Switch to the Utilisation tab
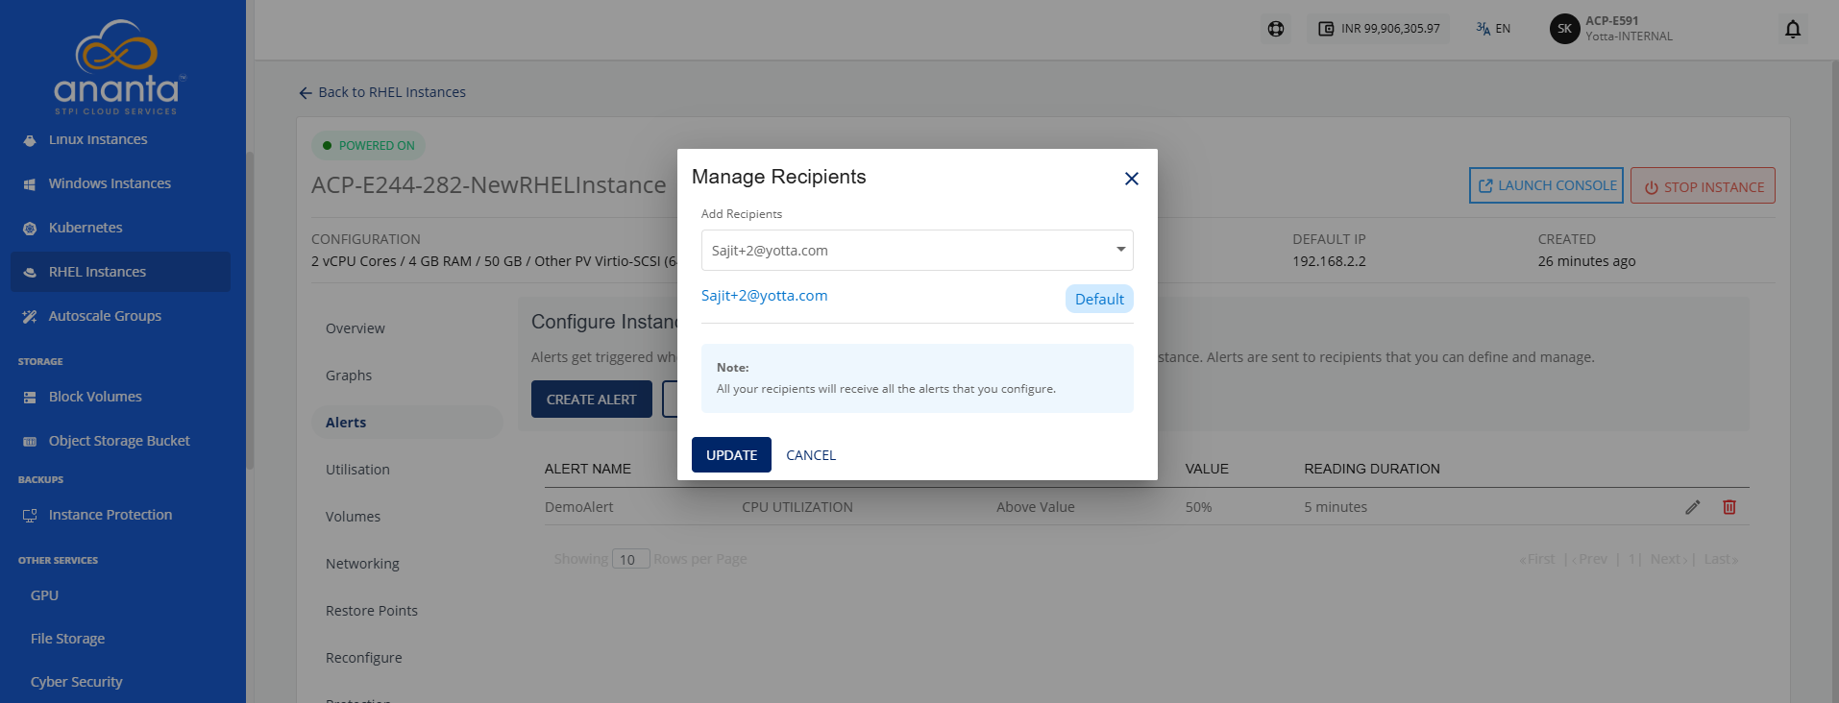1839x703 pixels. (357, 470)
